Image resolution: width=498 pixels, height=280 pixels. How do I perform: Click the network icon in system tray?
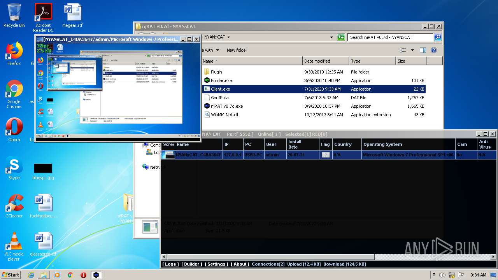click(x=451, y=275)
